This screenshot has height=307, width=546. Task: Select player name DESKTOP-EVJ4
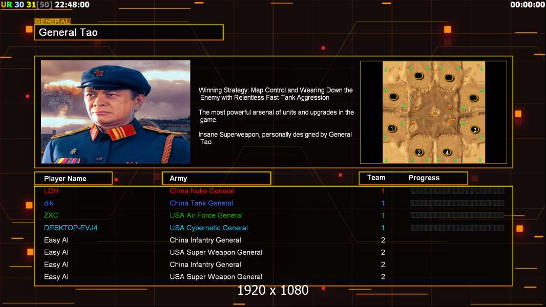coord(71,228)
